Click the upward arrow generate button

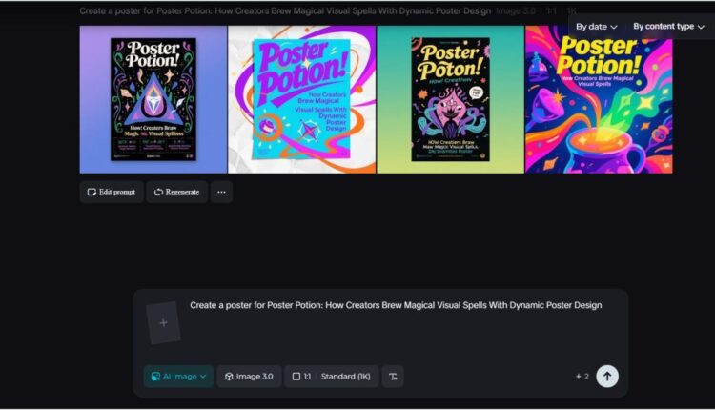[x=607, y=377]
